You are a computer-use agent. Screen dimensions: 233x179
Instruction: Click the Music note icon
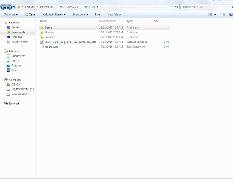[x=9, y=61]
